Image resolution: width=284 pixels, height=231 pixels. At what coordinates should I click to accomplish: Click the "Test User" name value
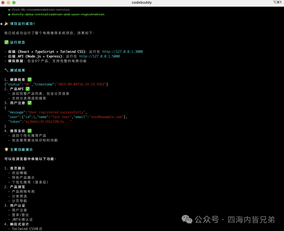61,117
